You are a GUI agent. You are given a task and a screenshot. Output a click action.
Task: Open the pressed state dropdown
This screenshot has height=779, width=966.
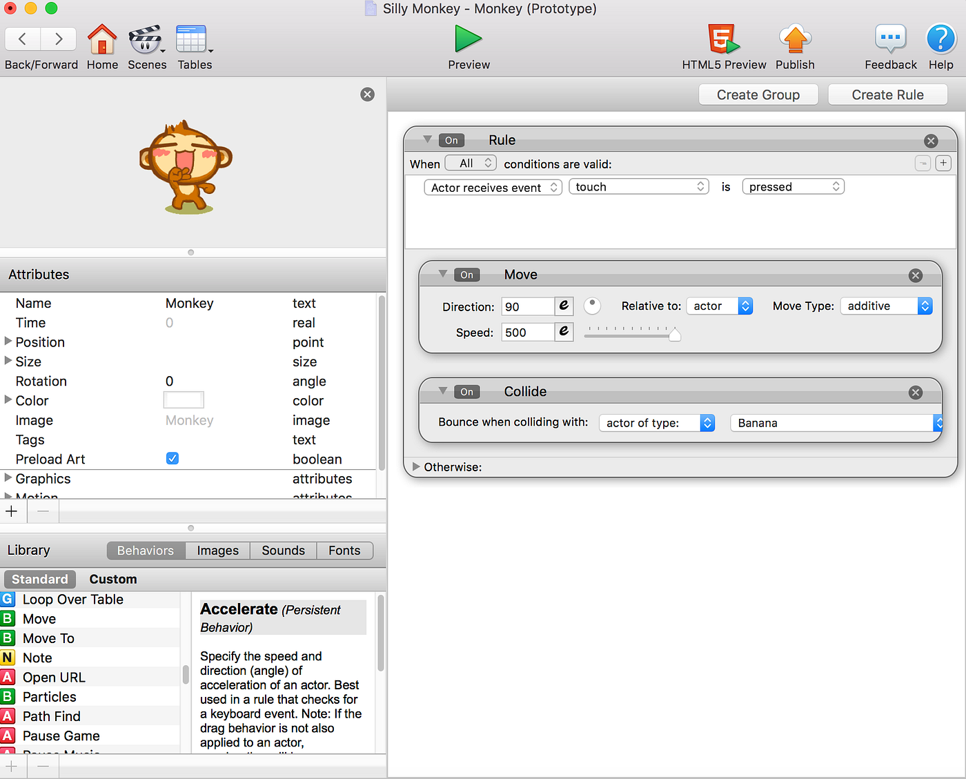[x=793, y=187]
